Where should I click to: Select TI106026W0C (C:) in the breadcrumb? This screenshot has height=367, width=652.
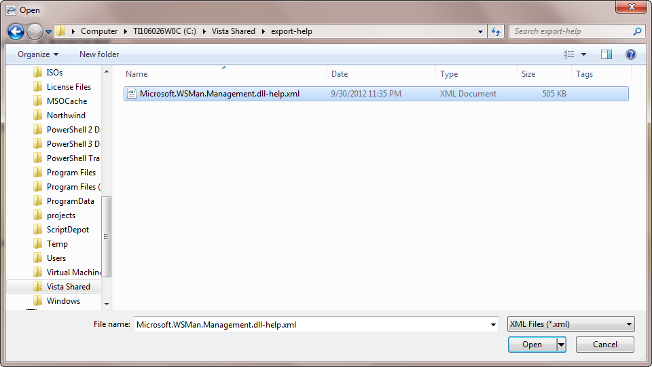(x=164, y=31)
